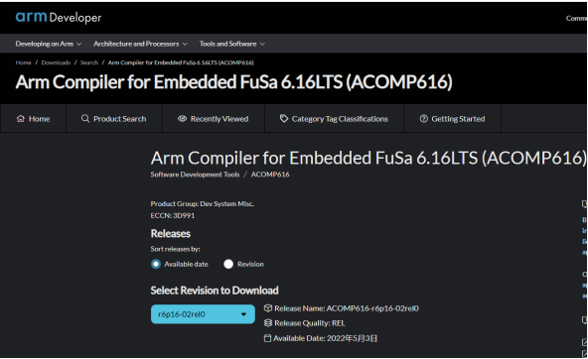
Task: Expand Architecture and Processors menu
Action: click(140, 44)
